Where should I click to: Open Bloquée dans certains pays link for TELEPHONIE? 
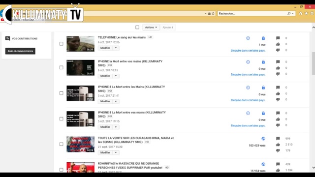click(x=248, y=51)
